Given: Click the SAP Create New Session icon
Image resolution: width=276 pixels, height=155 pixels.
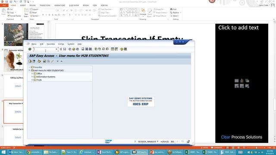Looking at the screenshot, I should [x=112, y=49].
